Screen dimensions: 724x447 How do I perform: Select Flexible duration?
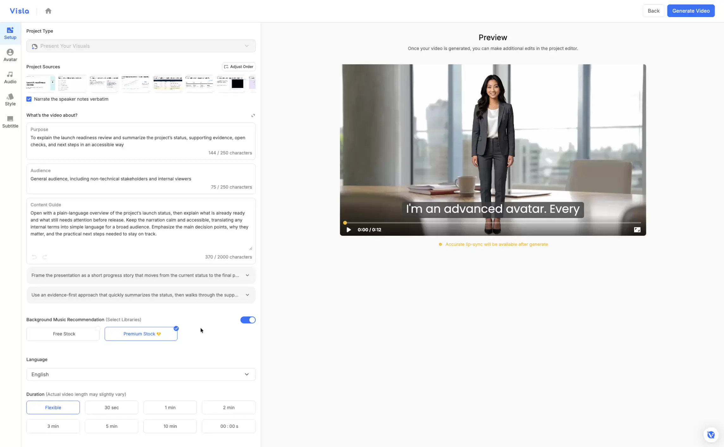tap(53, 407)
